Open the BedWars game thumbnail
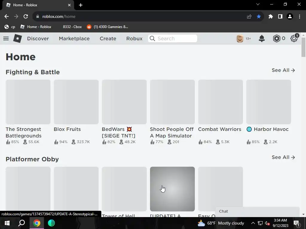This screenshot has width=306, height=229. tap(124, 102)
